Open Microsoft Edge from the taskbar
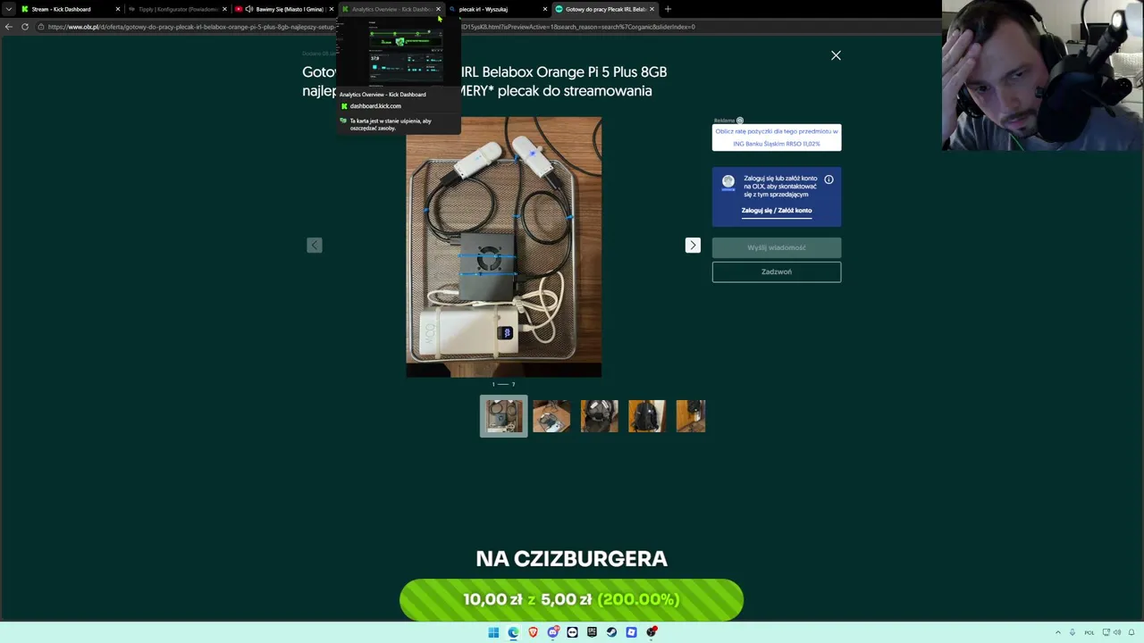1144x643 pixels. click(x=513, y=632)
